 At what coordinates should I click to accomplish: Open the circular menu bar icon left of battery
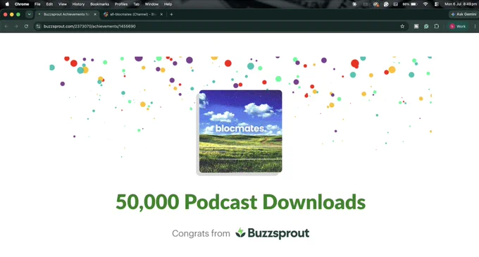386,4
